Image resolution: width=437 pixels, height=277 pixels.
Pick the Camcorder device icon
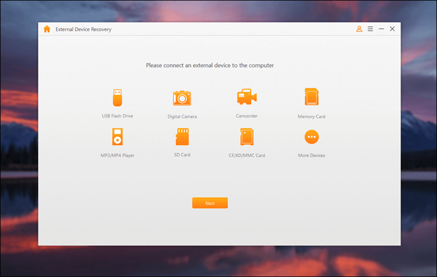point(247,97)
